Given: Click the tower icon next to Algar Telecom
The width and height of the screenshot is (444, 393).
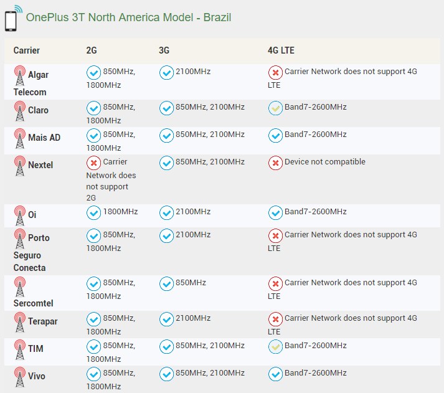Looking at the screenshot, I should pyautogui.click(x=20, y=75).
